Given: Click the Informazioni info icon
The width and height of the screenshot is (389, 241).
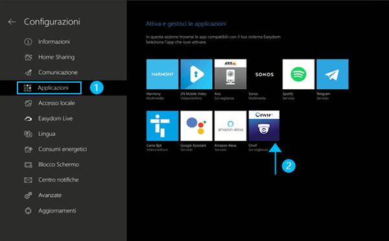Looking at the screenshot, I should (x=28, y=41).
